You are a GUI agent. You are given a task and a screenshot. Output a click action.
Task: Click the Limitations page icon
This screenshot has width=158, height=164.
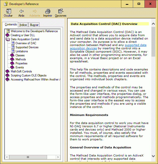point(13,51)
